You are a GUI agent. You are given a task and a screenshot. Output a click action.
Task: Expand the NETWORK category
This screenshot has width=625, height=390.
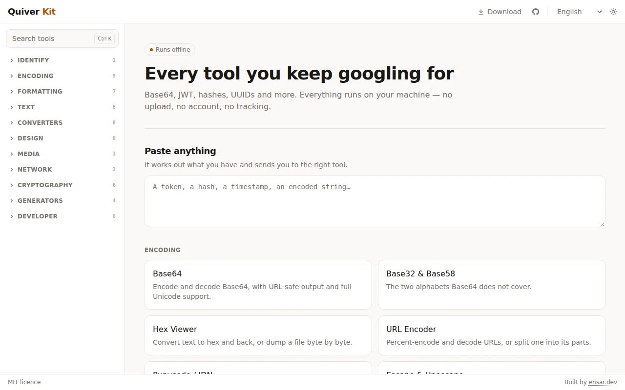pos(62,169)
